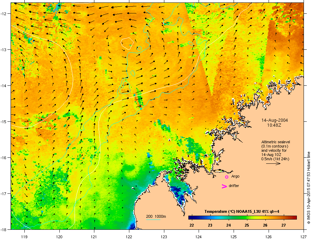
Task: Click the magenta drifter arrowhead legend marker
Action: [x=224, y=186]
